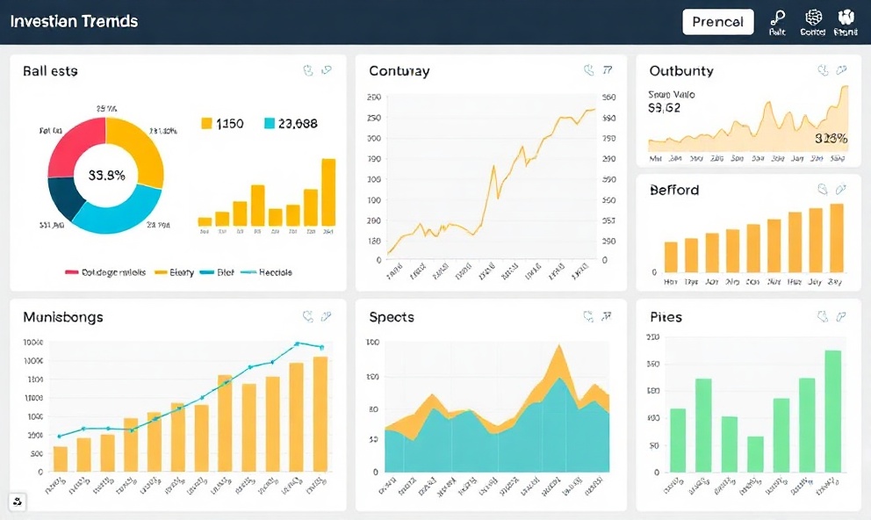Click the Spects card title
Screen dimensions: 871x520
pos(392,317)
